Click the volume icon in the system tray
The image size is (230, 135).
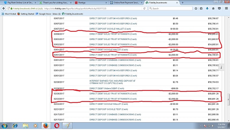213,126
